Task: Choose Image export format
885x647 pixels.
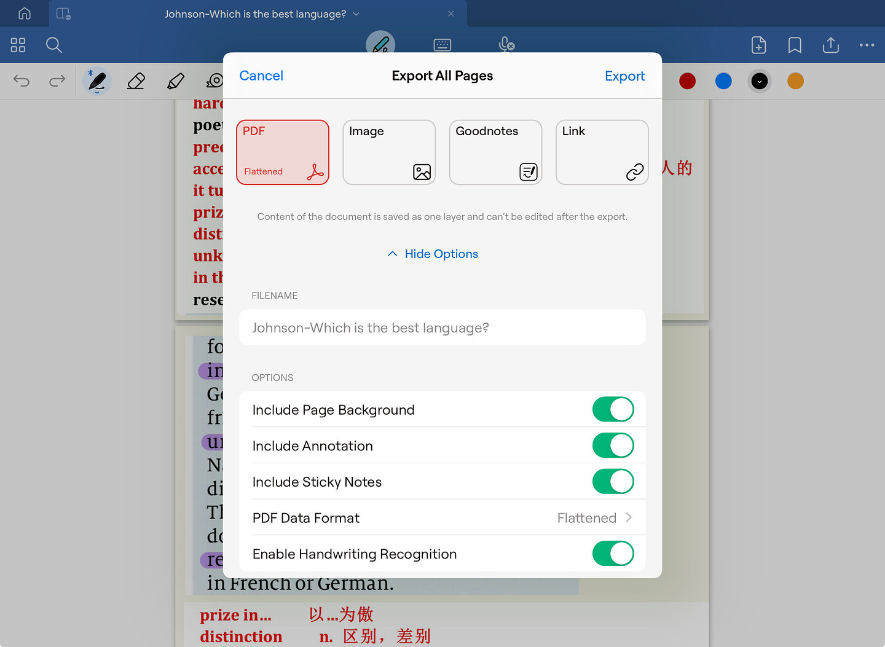Action: point(389,152)
